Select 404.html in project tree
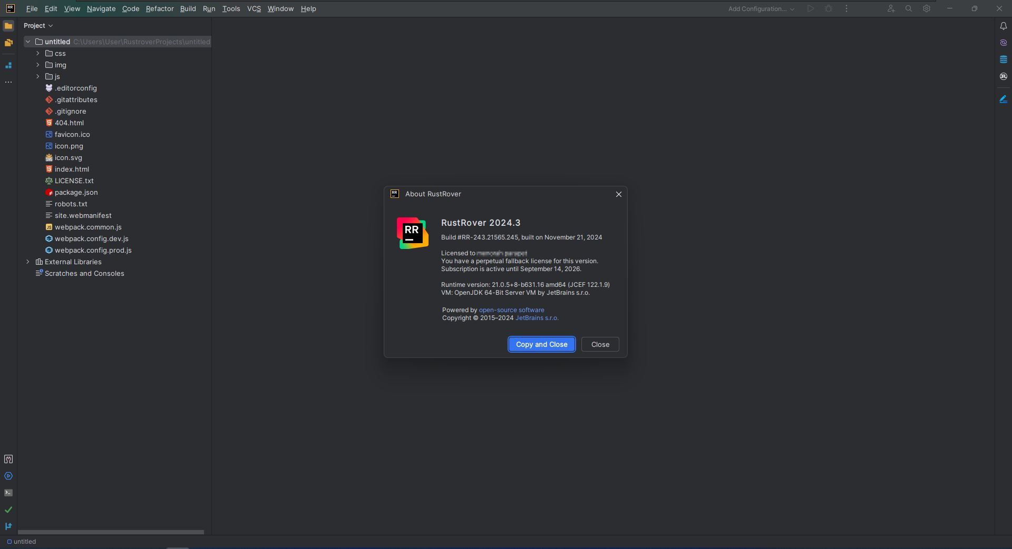The height and width of the screenshot is (549, 1012). click(69, 123)
